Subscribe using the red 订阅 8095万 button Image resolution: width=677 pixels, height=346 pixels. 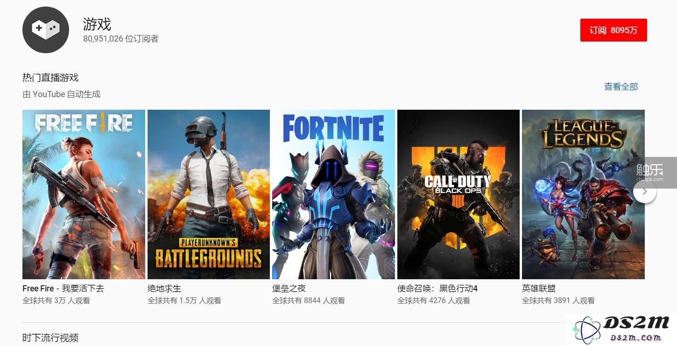614,30
